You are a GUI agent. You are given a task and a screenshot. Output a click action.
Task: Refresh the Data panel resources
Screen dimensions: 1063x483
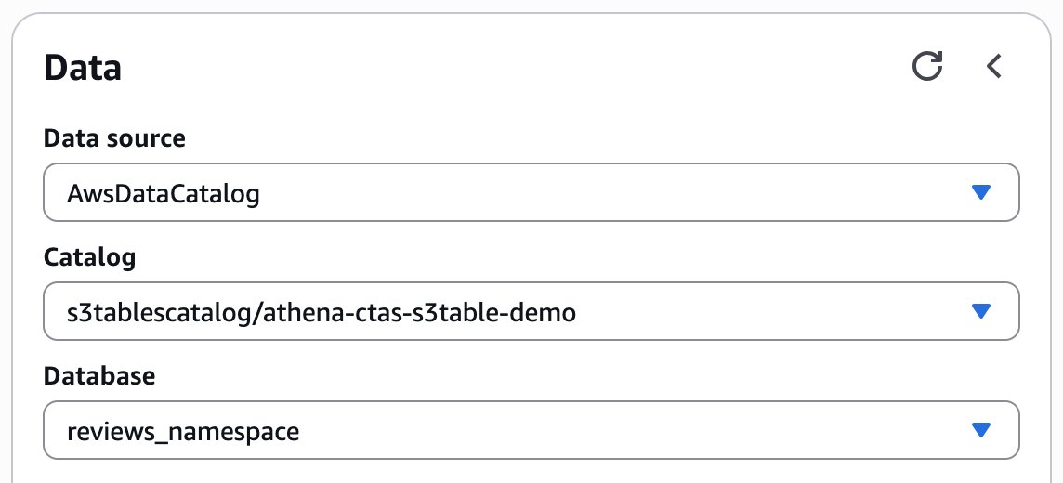point(927,66)
